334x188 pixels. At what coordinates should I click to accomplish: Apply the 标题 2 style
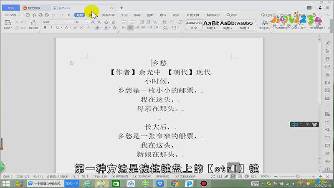(x=228, y=25)
